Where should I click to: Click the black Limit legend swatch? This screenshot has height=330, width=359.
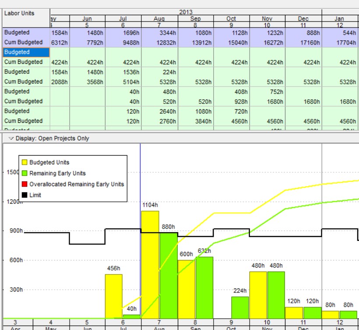(25, 195)
